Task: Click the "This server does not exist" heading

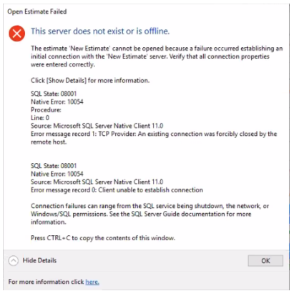Action: (x=100, y=31)
